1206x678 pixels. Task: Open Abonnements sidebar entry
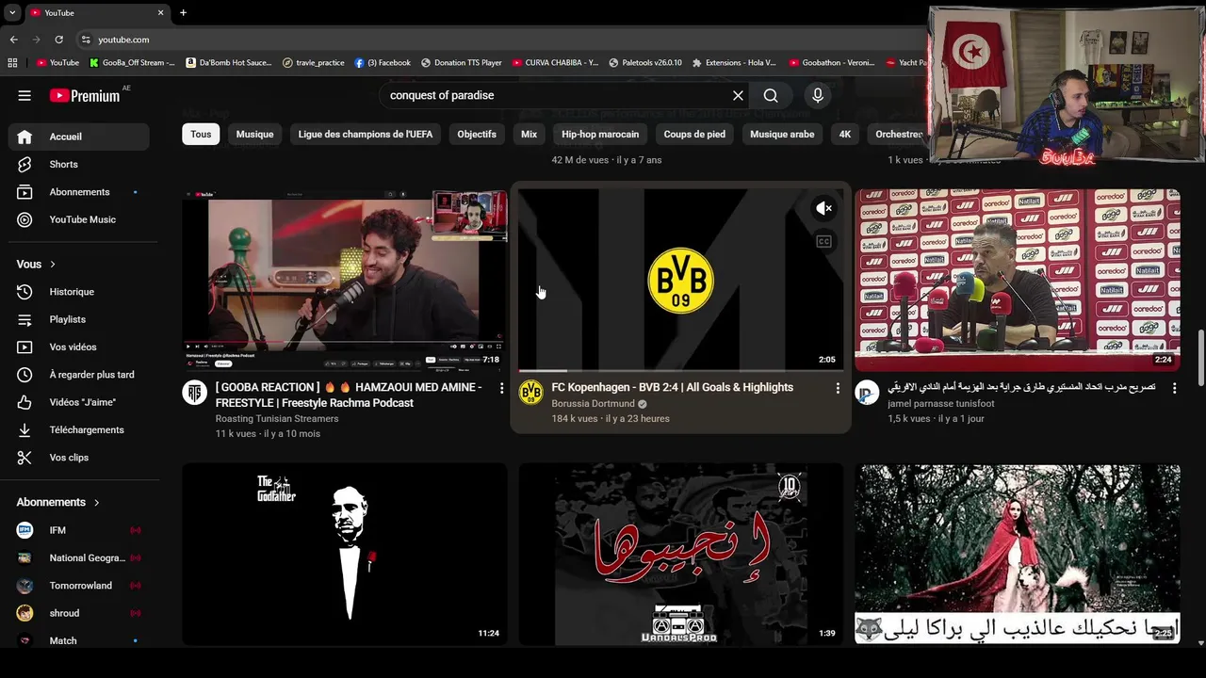click(79, 192)
